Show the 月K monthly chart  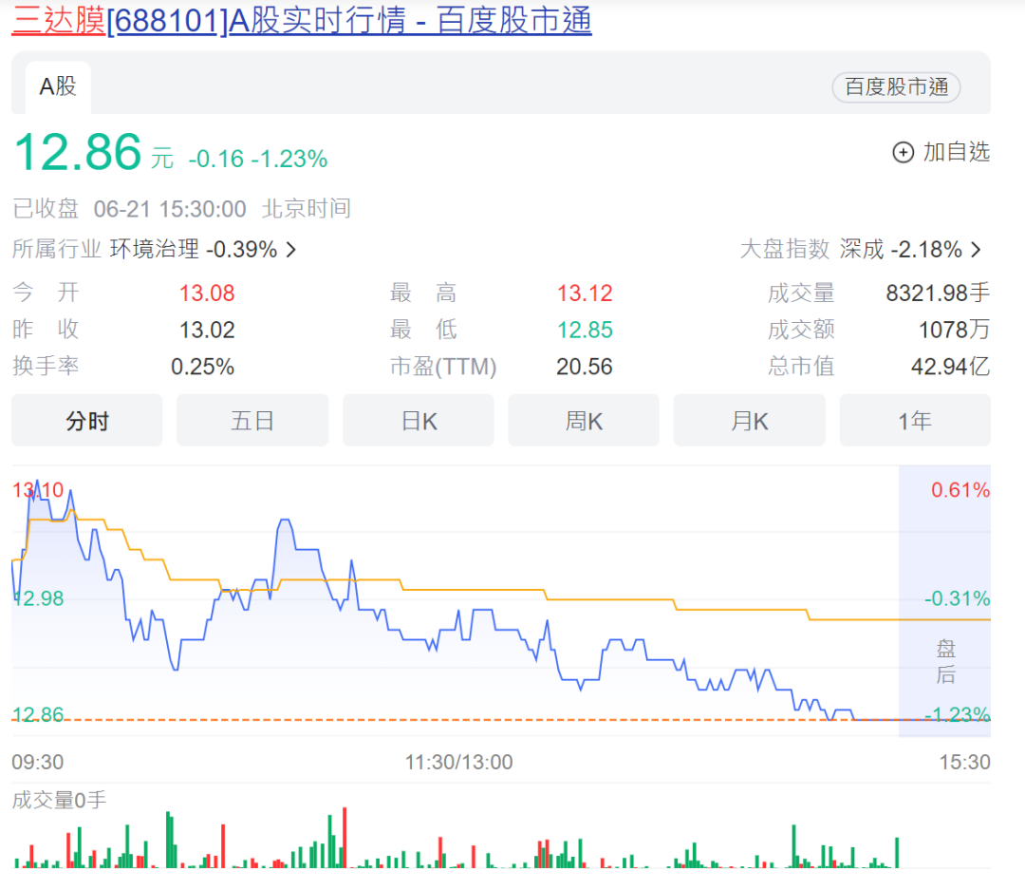pyautogui.click(x=750, y=421)
